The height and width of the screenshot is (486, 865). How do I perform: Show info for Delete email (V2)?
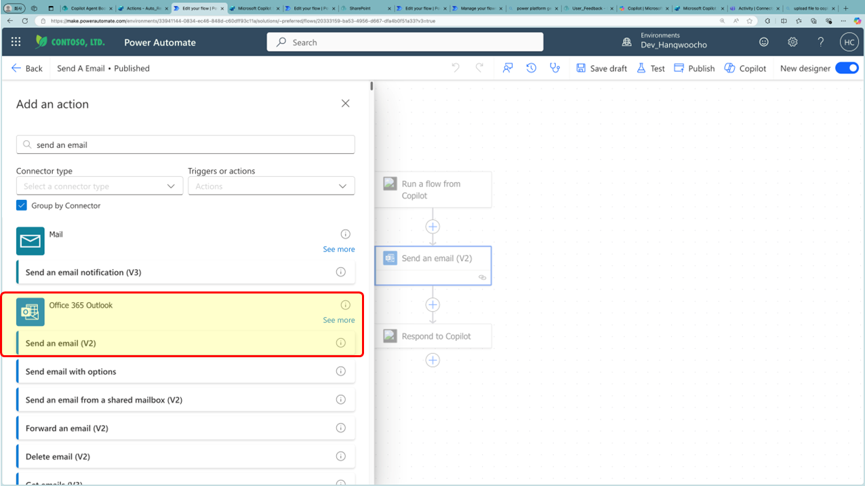pos(341,456)
